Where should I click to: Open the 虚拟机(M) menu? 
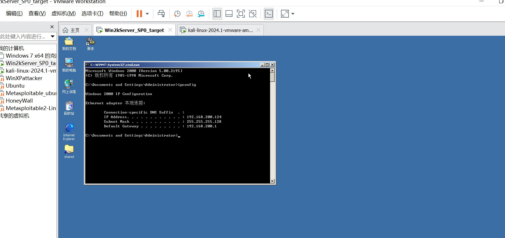pos(63,14)
